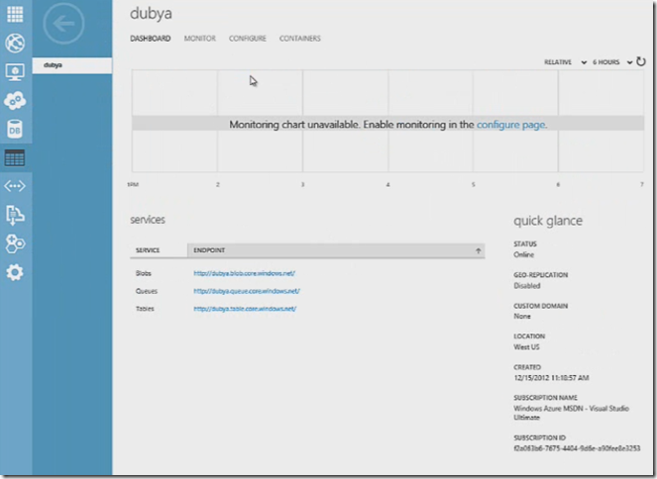Select the Disabled geo-replication value
The width and height of the screenshot is (657, 479).
526,286
